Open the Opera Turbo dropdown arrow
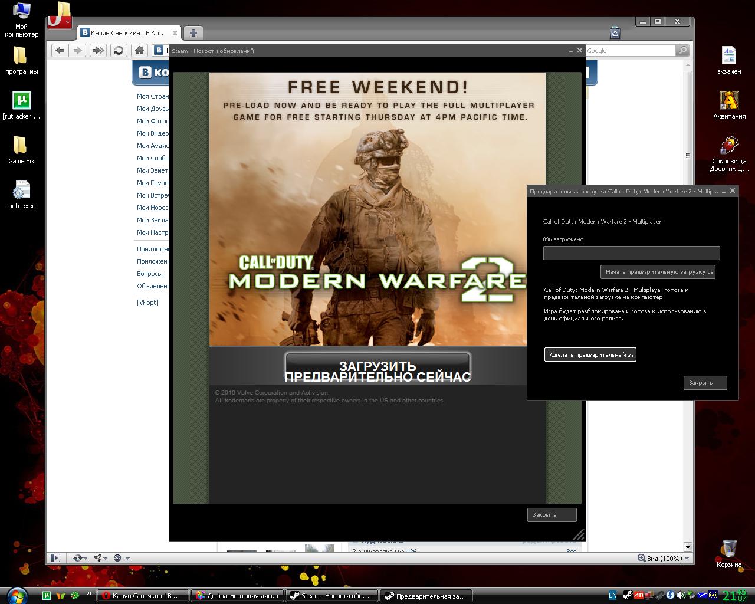 click(x=127, y=558)
